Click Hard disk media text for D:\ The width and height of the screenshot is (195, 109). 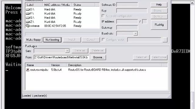[x=50, y=9]
